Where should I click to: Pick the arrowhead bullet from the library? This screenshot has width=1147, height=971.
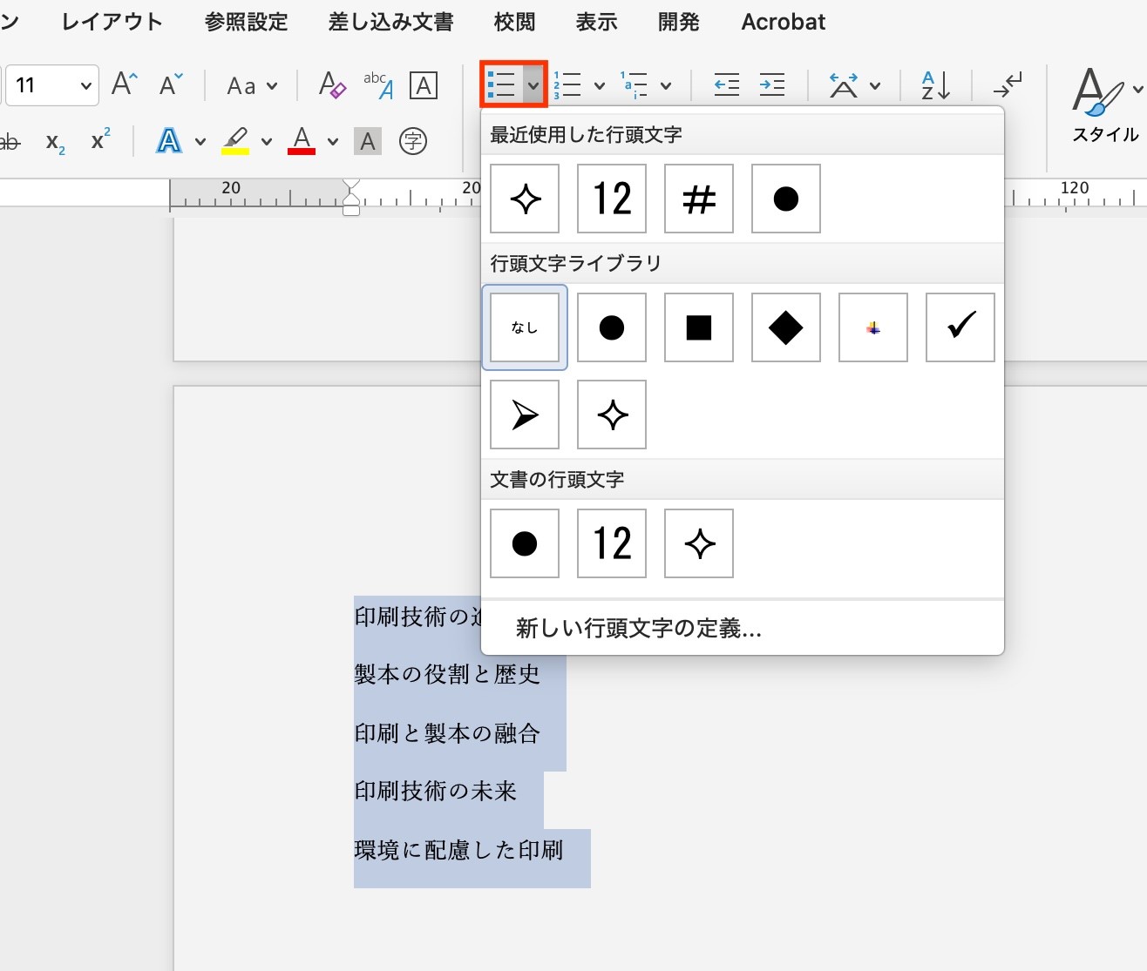pos(525,415)
